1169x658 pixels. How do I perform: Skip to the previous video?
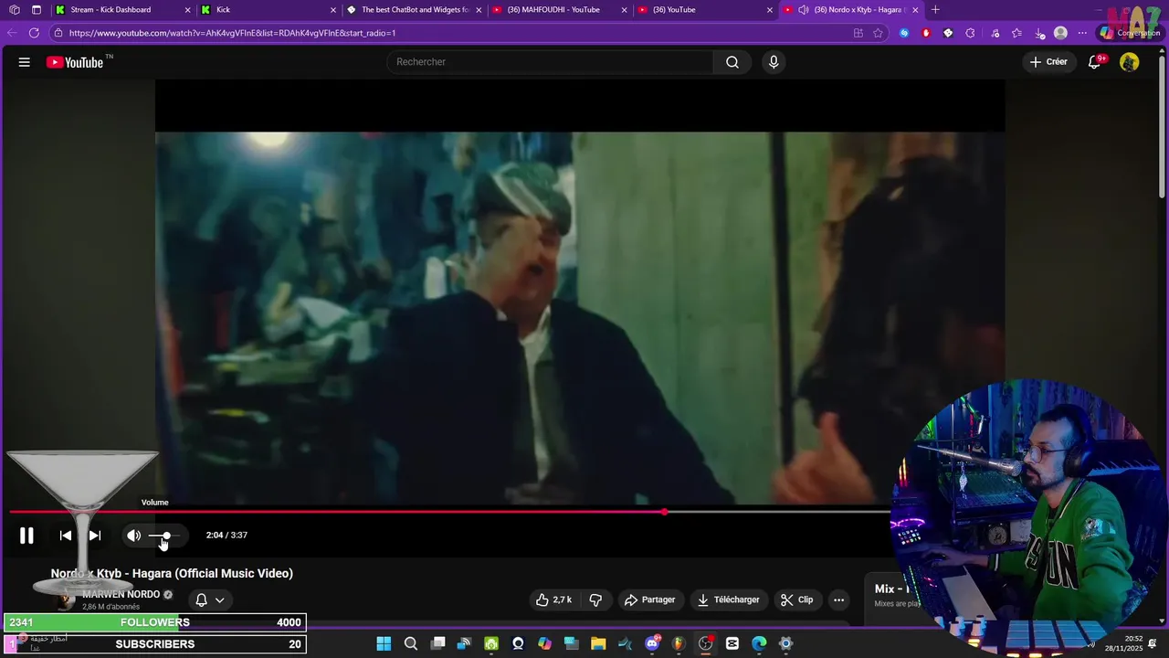65,536
